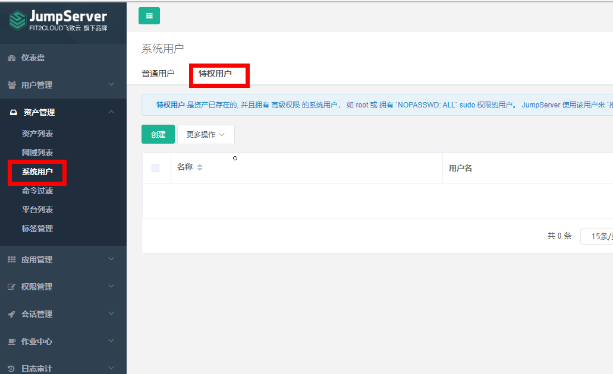Click the log audit history icon

(12, 369)
